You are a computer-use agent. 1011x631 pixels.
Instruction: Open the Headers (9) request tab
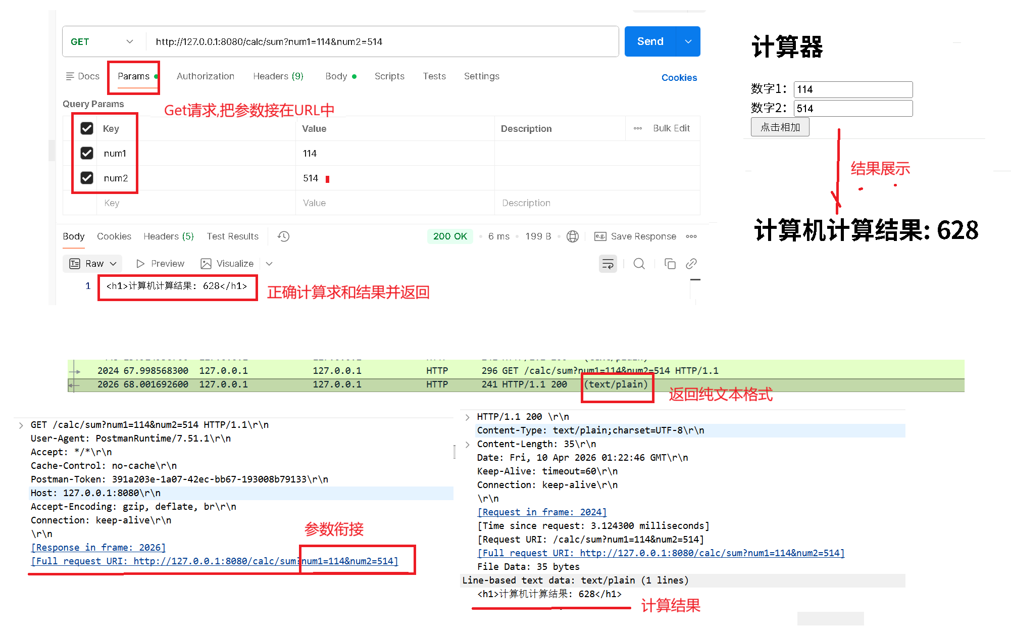click(x=278, y=76)
